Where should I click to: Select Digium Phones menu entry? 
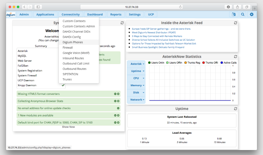pos(79,42)
